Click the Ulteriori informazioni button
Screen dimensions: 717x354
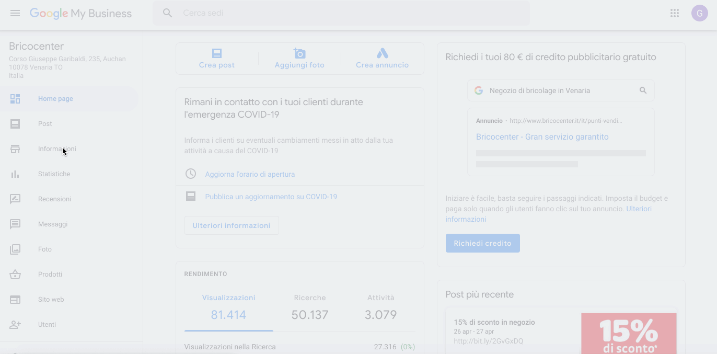point(232,225)
